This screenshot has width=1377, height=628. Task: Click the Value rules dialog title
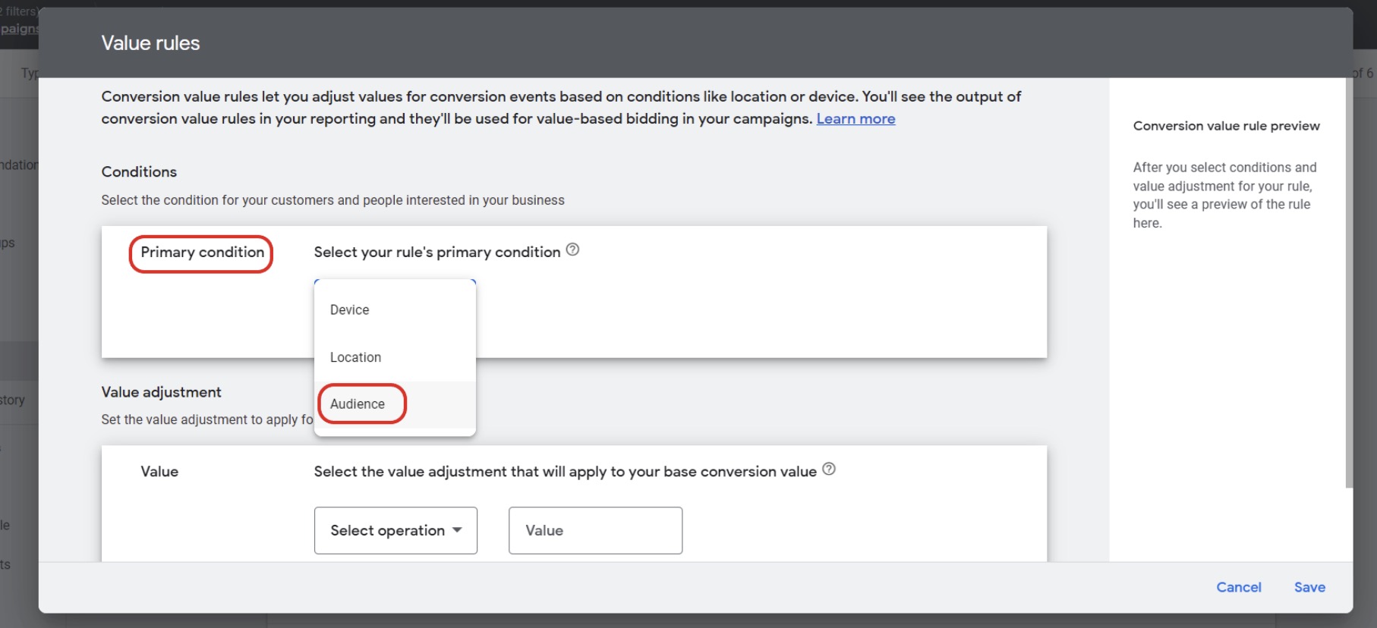pos(150,43)
